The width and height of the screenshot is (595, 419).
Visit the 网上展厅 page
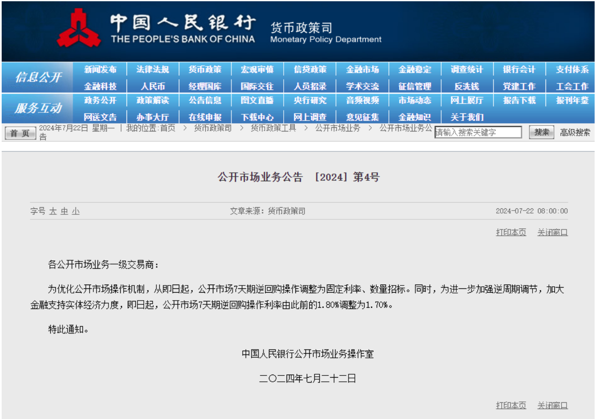click(467, 100)
